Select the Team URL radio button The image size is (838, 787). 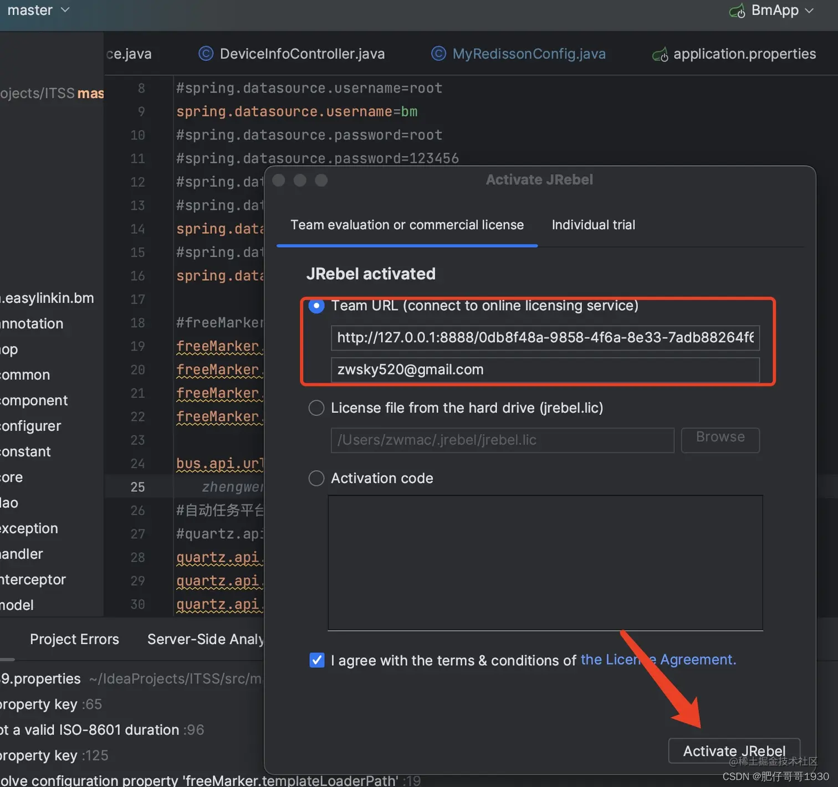(x=316, y=306)
